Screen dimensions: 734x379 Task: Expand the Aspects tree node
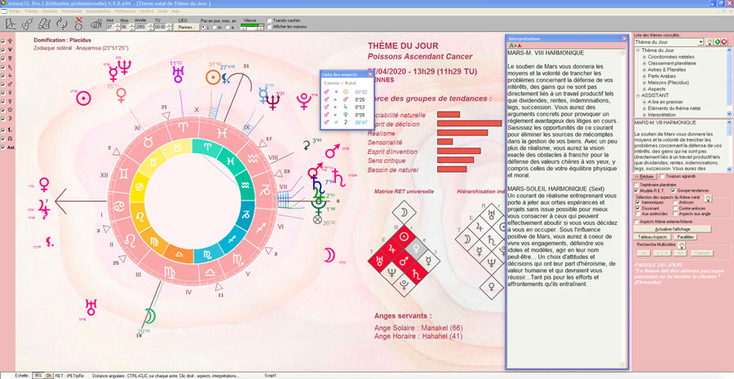[644, 89]
